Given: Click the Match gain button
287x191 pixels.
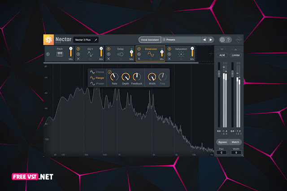Looking at the screenshot, I should click(235, 142).
